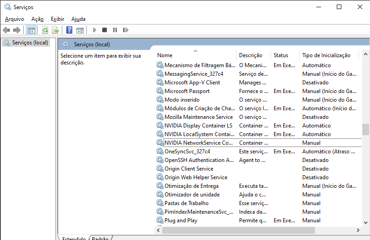The width and height of the screenshot is (370, 240).
Task: Select Módulos de Criação de Cha... service name
Action: 200,108
